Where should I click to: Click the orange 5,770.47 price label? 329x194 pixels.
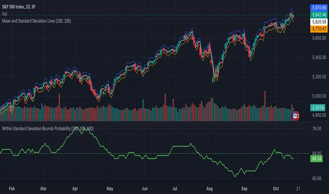[x=319, y=29]
